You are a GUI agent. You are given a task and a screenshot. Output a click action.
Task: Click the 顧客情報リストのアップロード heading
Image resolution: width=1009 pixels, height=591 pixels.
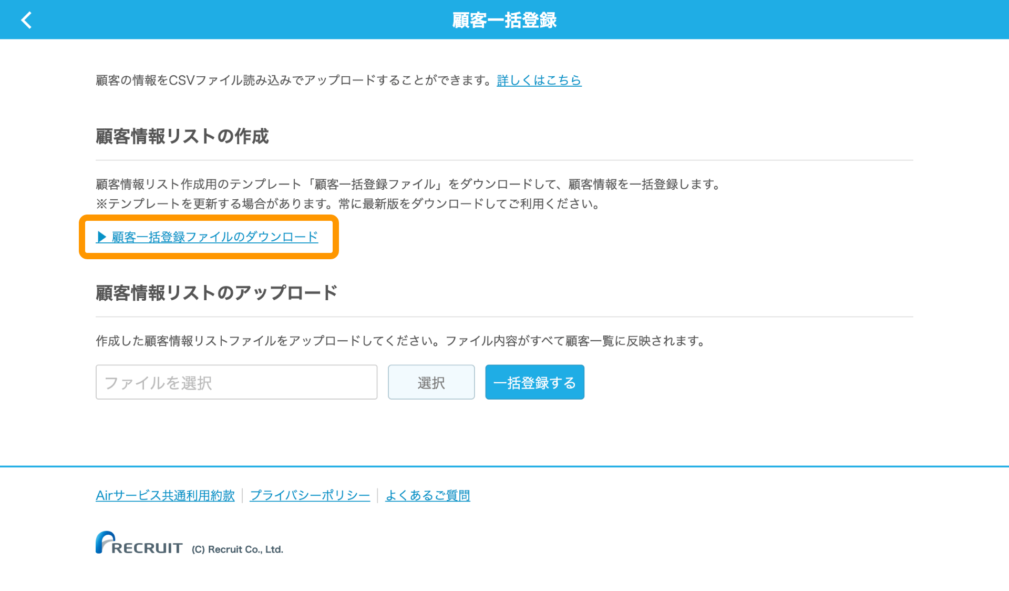tap(216, 292)
